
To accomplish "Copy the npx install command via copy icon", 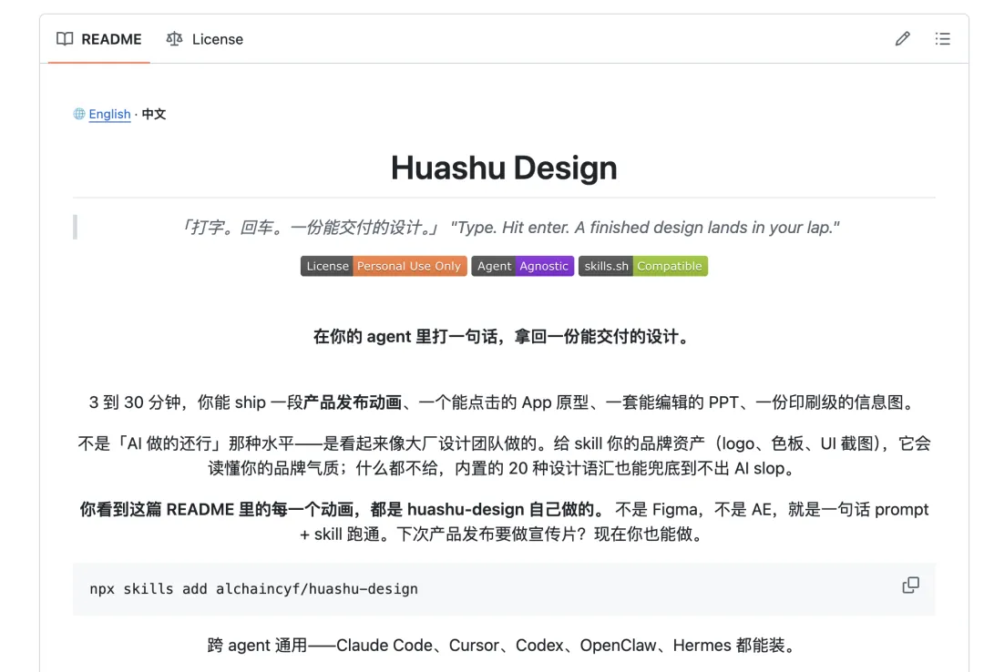I will pyautogui.click(x=910, y=585).
